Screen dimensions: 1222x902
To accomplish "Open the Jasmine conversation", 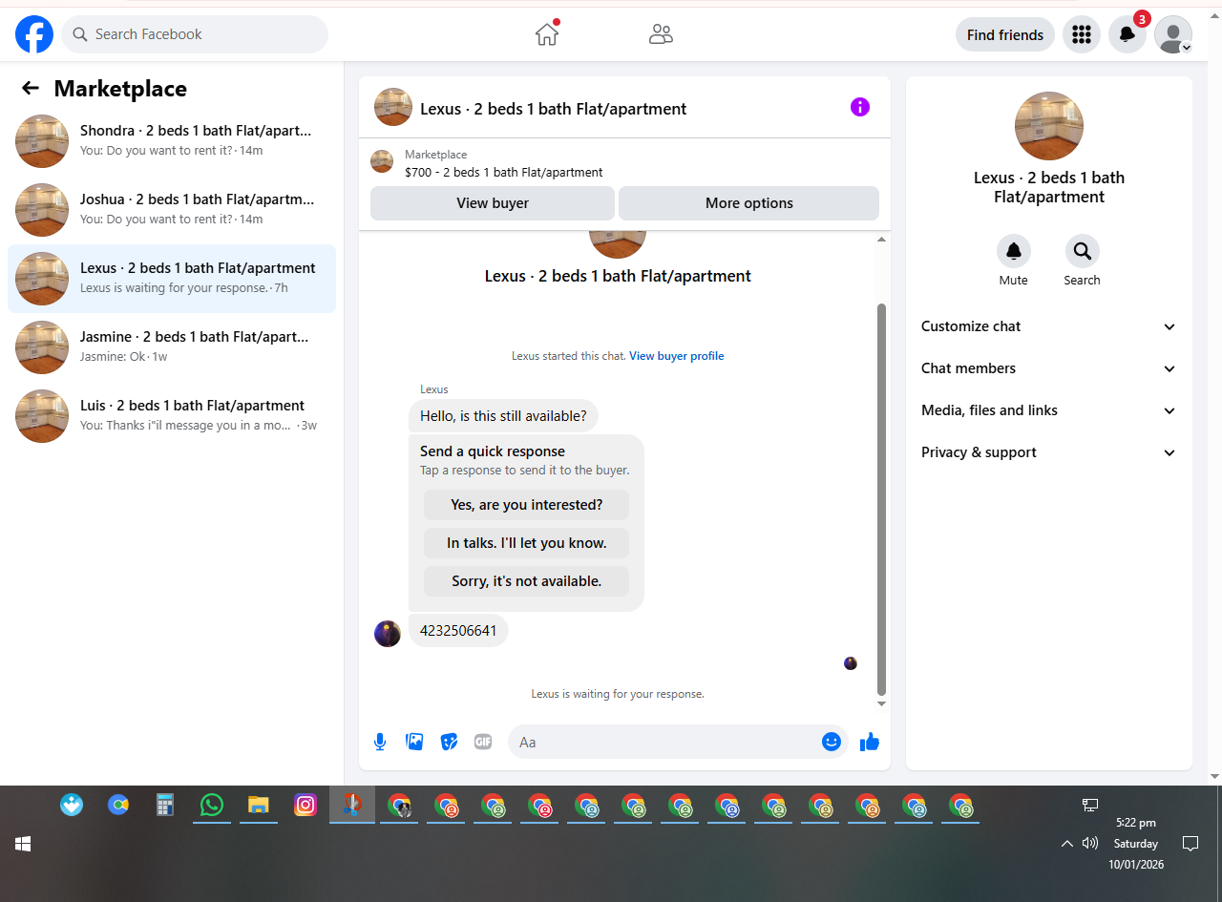I will coord(172,347).
